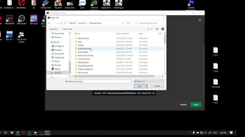Screen dimensions: 245x137
Task: Open Task View on the taskbar
Action: [6, 132]
